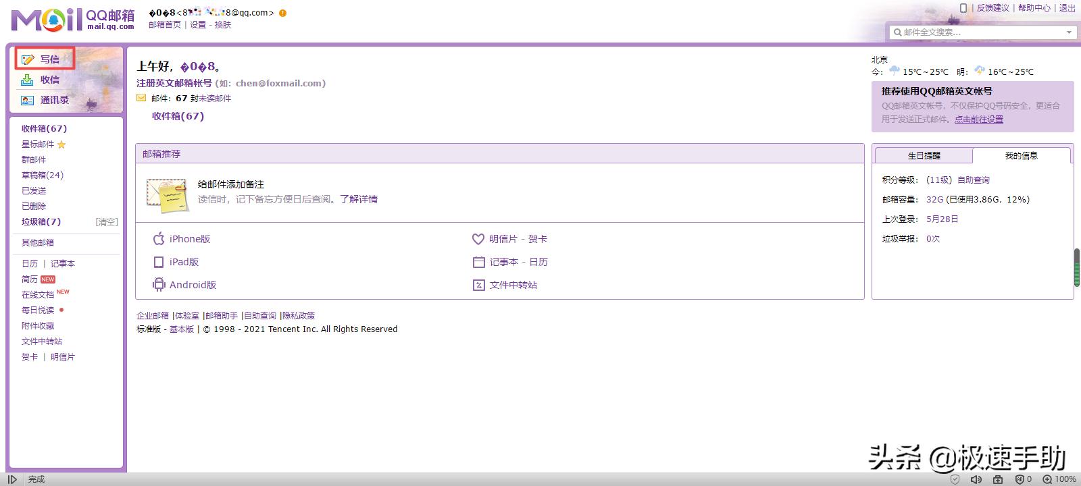Open the 星标邮件 folder
Viewport: 1081px width, 486px height.
pos(38,144)
